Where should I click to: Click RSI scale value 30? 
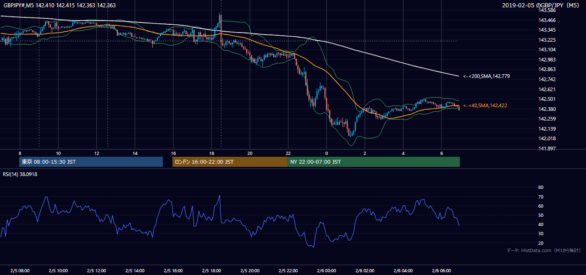pos(541,234)
